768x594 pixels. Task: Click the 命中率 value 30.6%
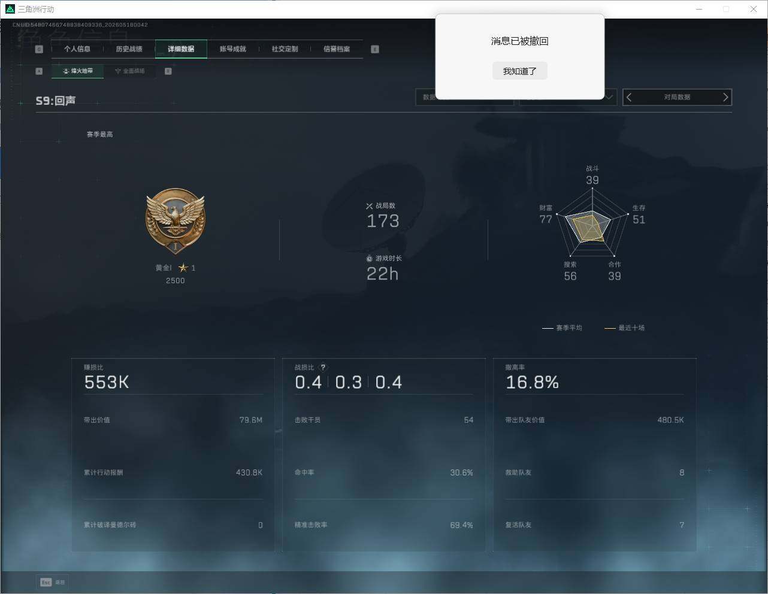461,473
